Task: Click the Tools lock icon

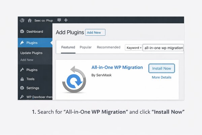Action: pyautogui.click(x=22, y=79)
